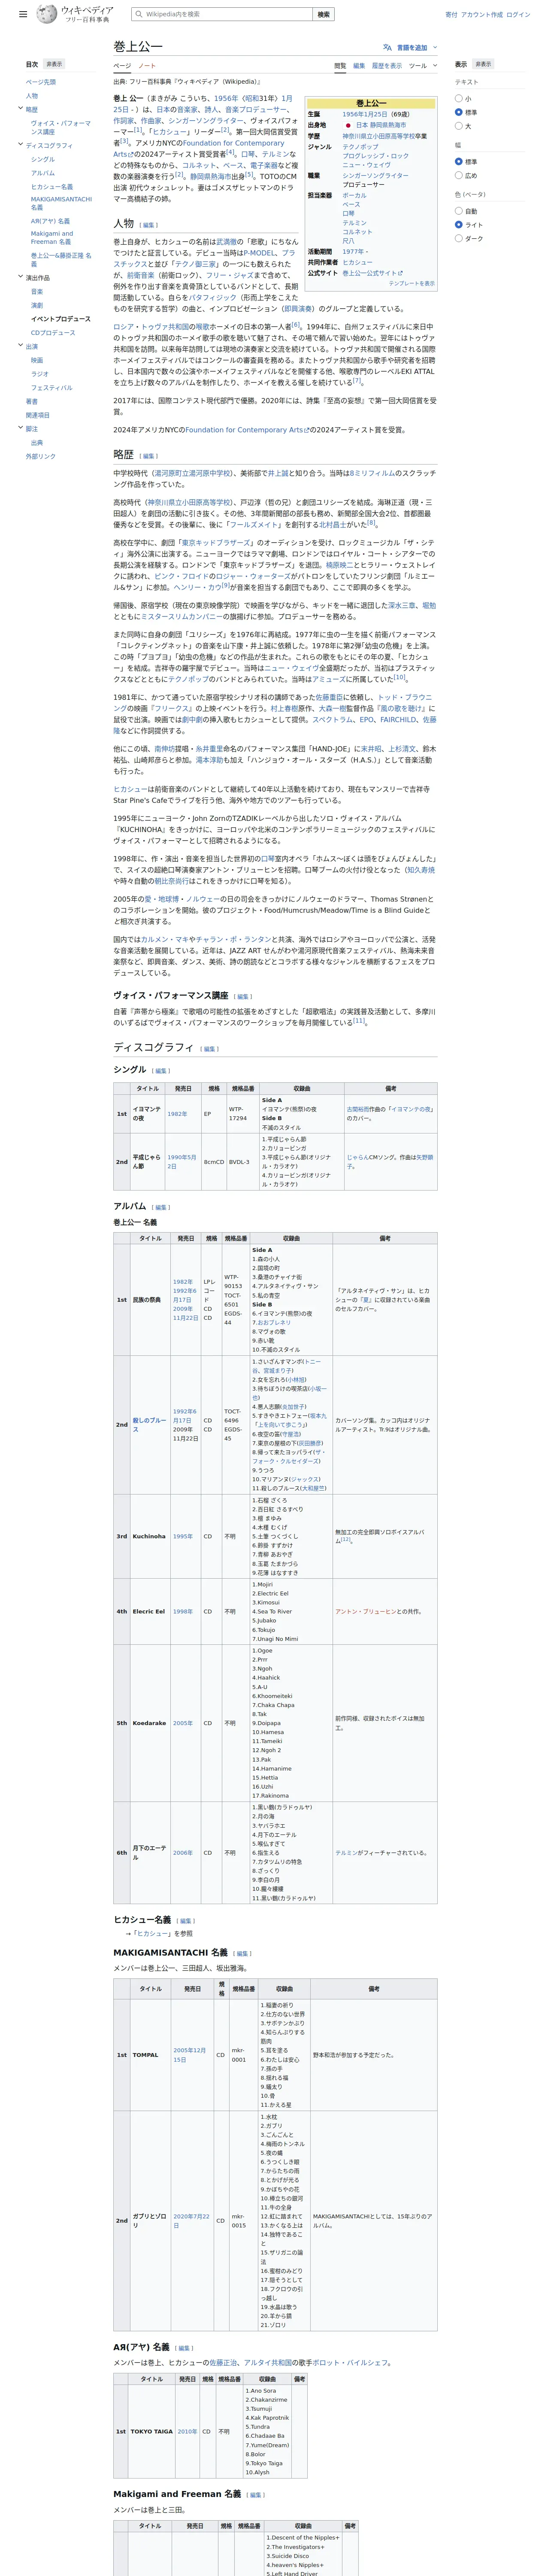This screenshot has width=551, height=2576.
Task: Go to 人物 in the contents
Action: 32,96
